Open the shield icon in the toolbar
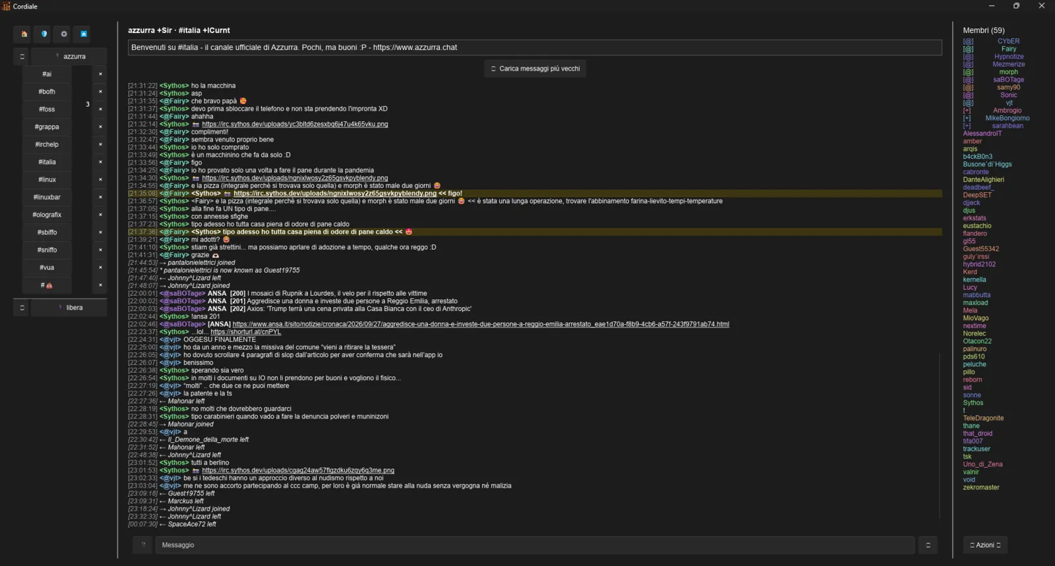Image resolution: width=1055 pixels, height=566 pixels. [44, 34]
